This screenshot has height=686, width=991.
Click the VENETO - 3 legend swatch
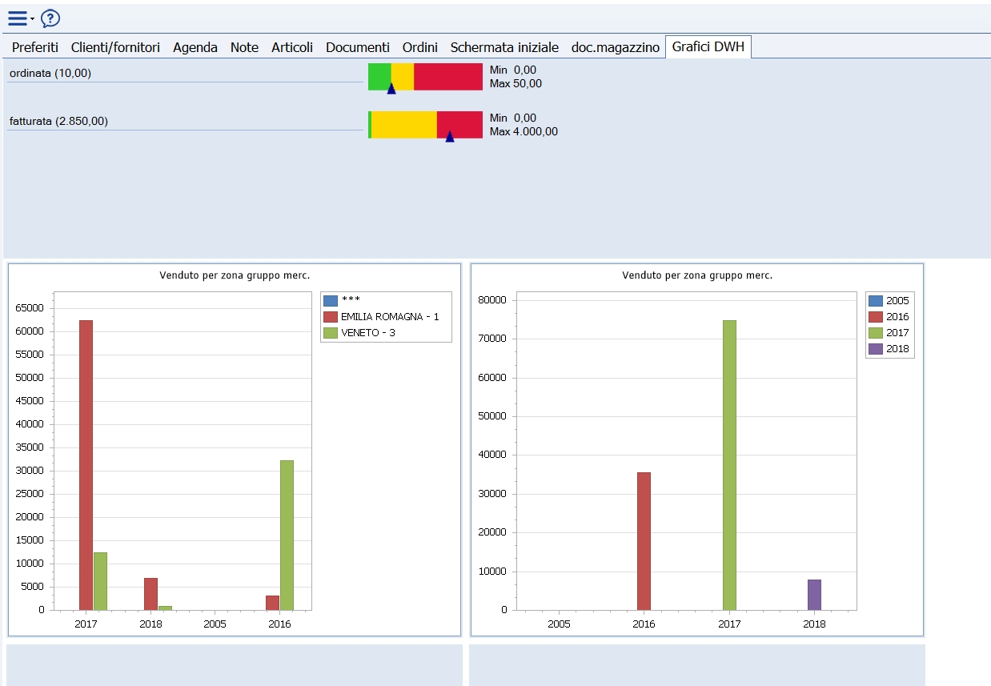tap(330, 333)
